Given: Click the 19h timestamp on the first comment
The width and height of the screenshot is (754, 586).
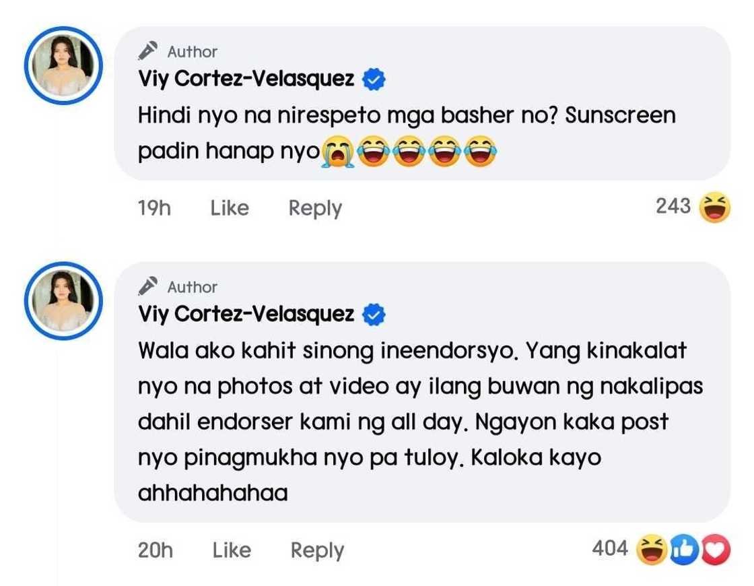Looking at the screenshot, I should click(153, 208).
